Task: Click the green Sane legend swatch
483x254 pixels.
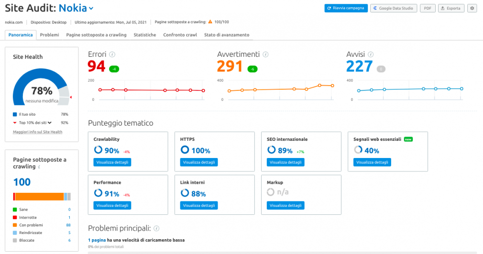Action: click(15, 210)
